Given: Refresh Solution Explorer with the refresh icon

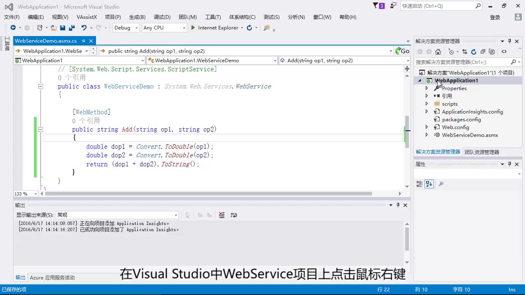Looking at the screenshot, I should 474,52.
